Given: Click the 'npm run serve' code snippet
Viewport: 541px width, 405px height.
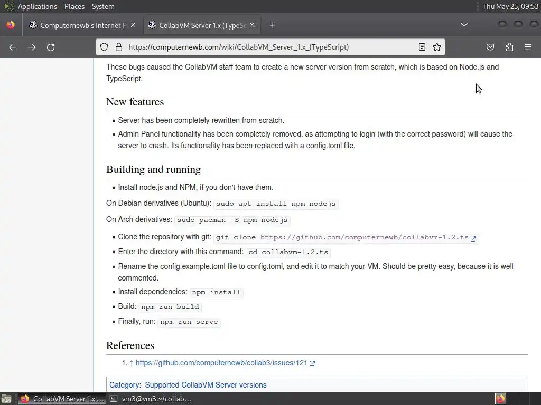Looking at the screenshot, I should pos(189,322).
